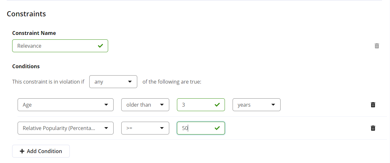The height and width of the screenshot is (163, 390).
Task: Click the Add Condition button label
Action: coord(44,151)
